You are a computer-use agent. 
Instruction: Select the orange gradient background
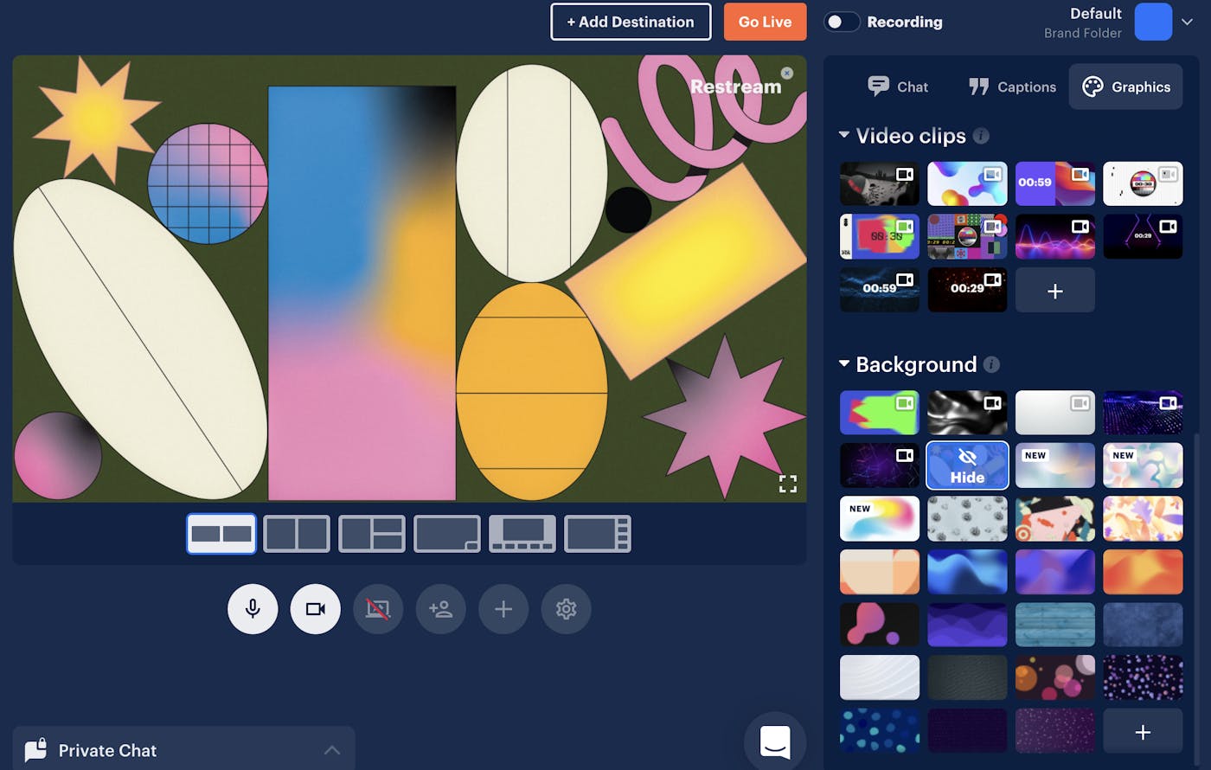pos(1143,571)
